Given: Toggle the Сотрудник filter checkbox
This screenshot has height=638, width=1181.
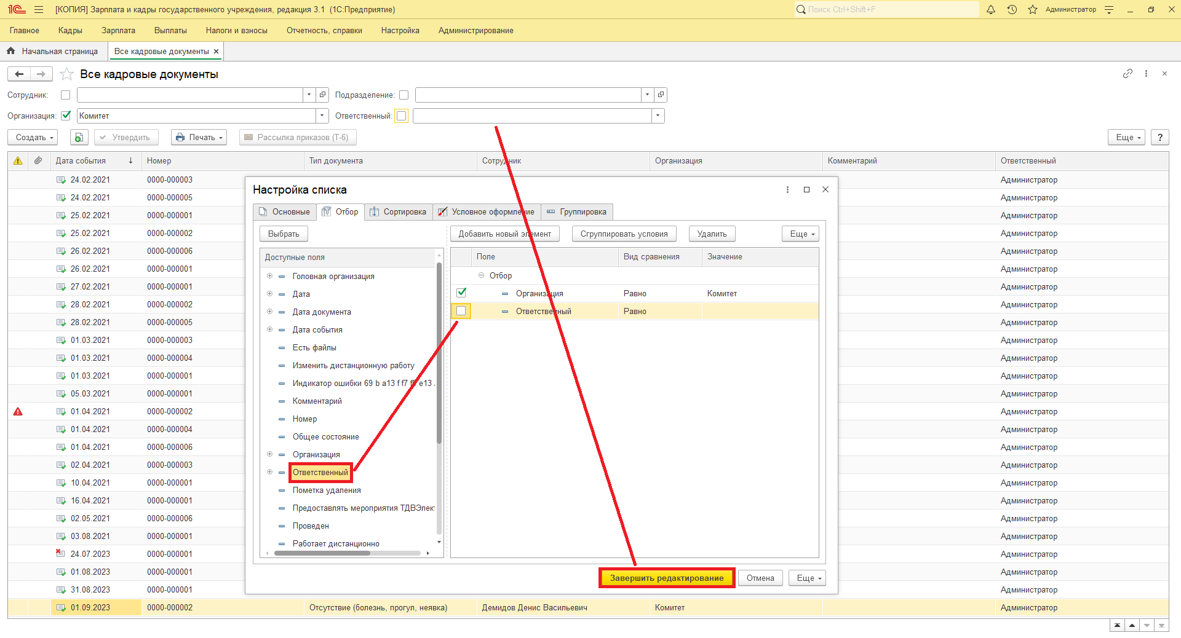Looking at the screenshot, I should click(x=66, y=95).
